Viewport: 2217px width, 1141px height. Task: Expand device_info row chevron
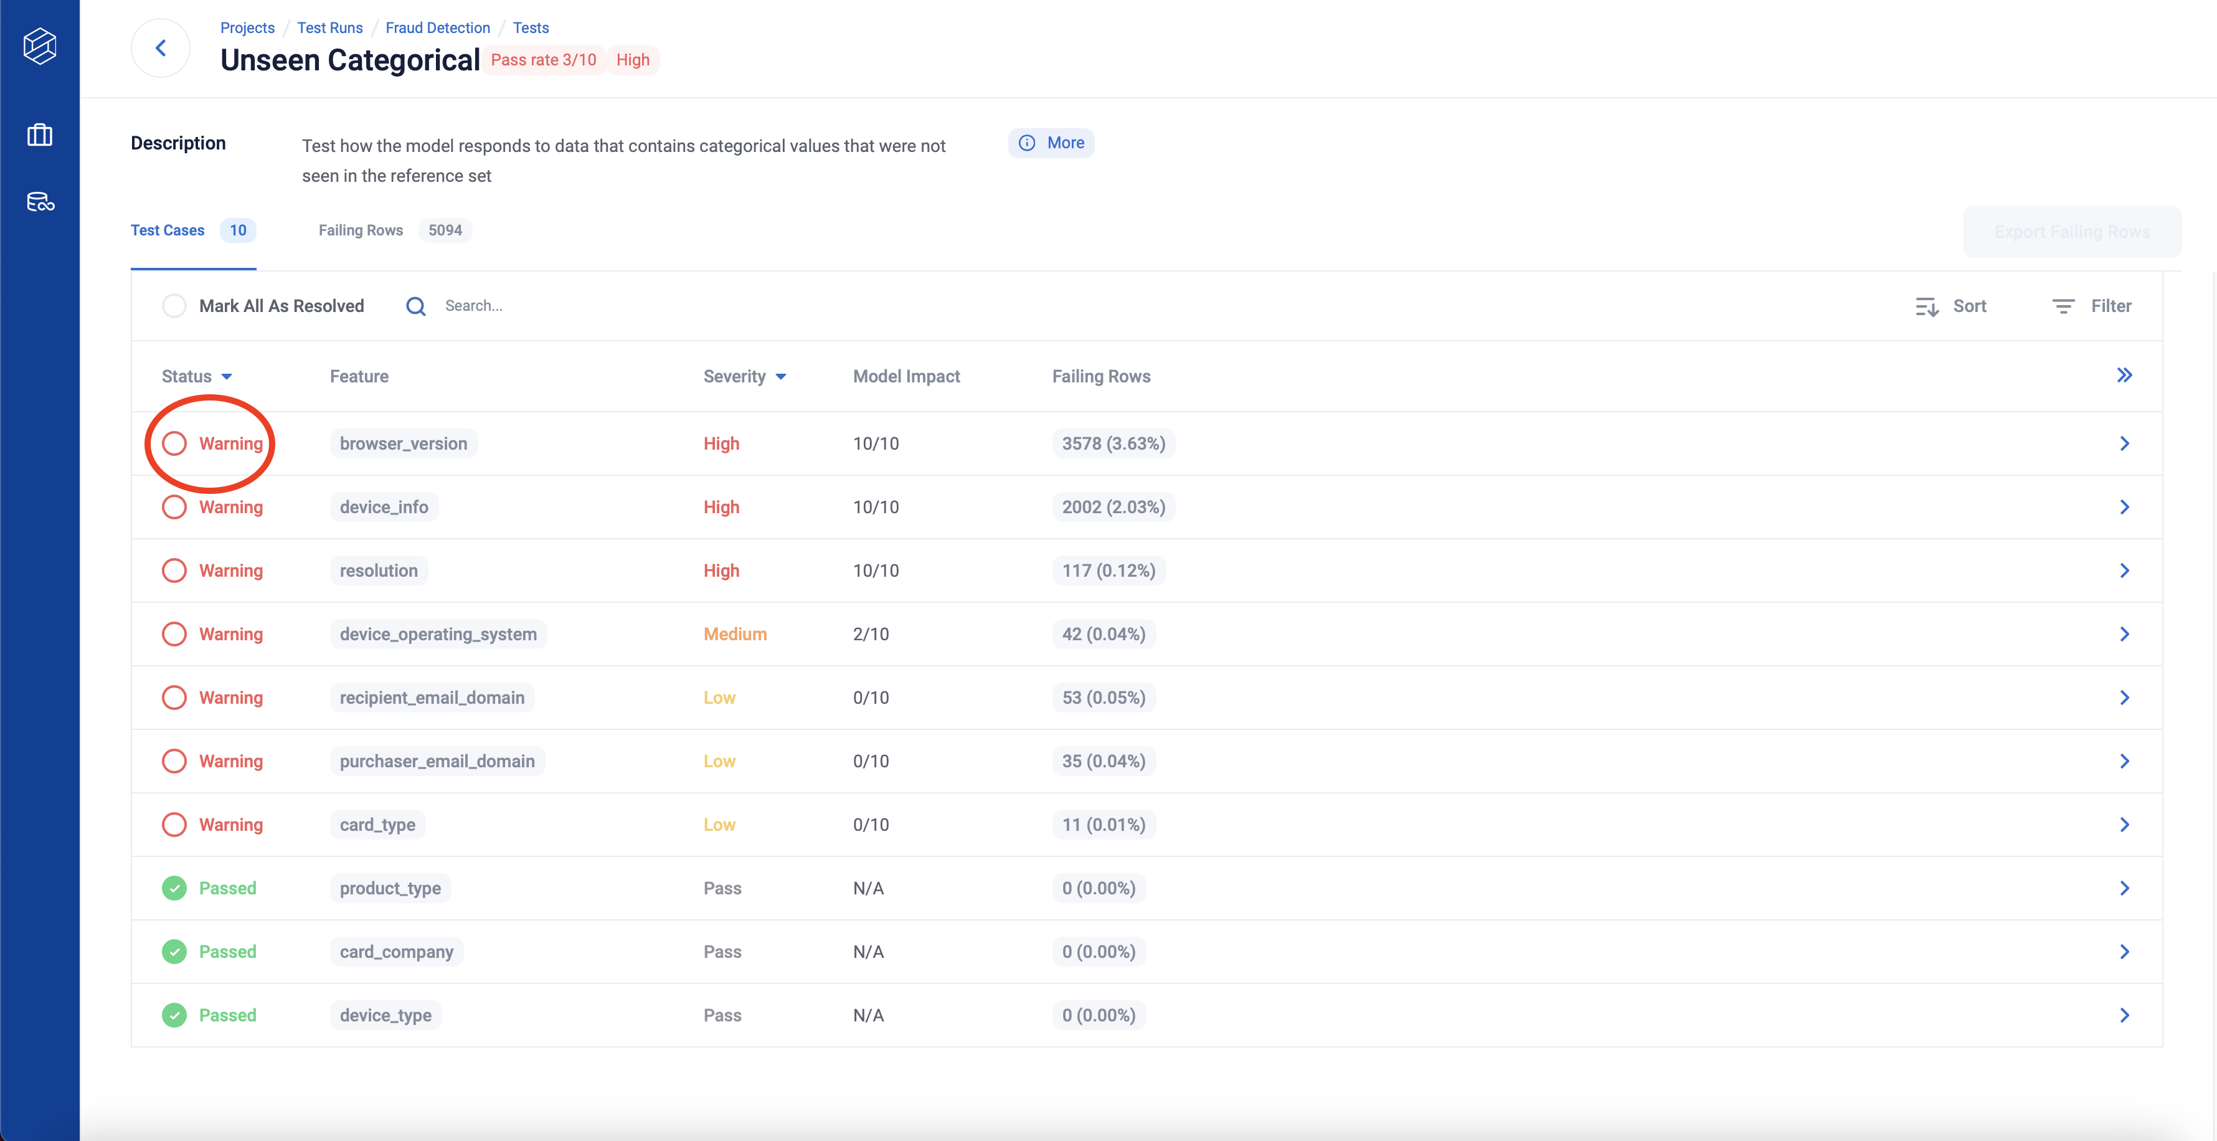tap(2124, 507)
